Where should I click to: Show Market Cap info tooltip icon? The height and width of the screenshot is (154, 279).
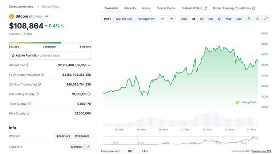[x=28, y=65]
